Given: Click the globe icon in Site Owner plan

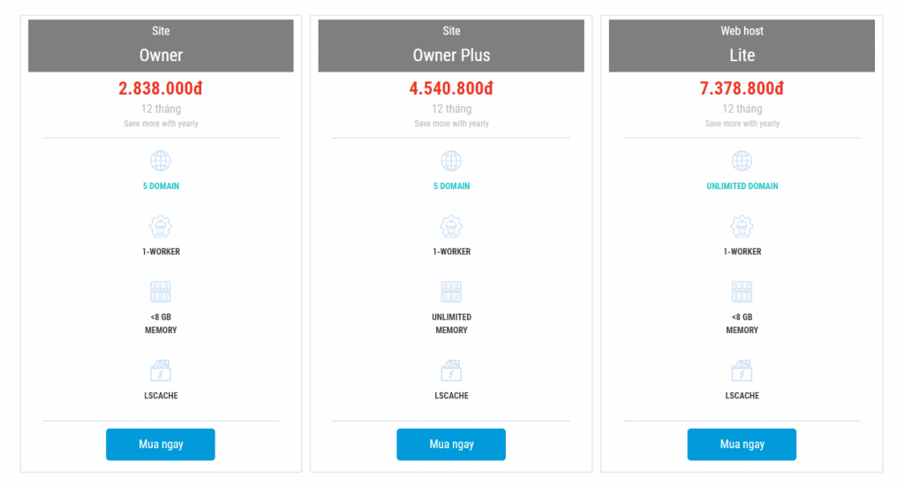Looking at the screenshot, I should 161,161.
